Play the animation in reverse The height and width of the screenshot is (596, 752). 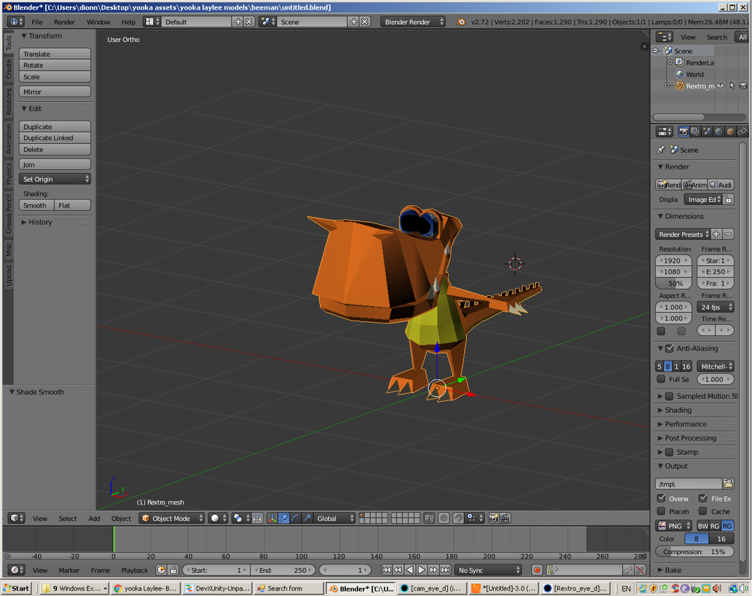pos(410,570)
